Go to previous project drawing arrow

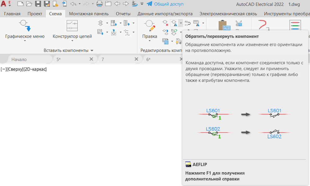pyautogui.click(x=117, y=4)
